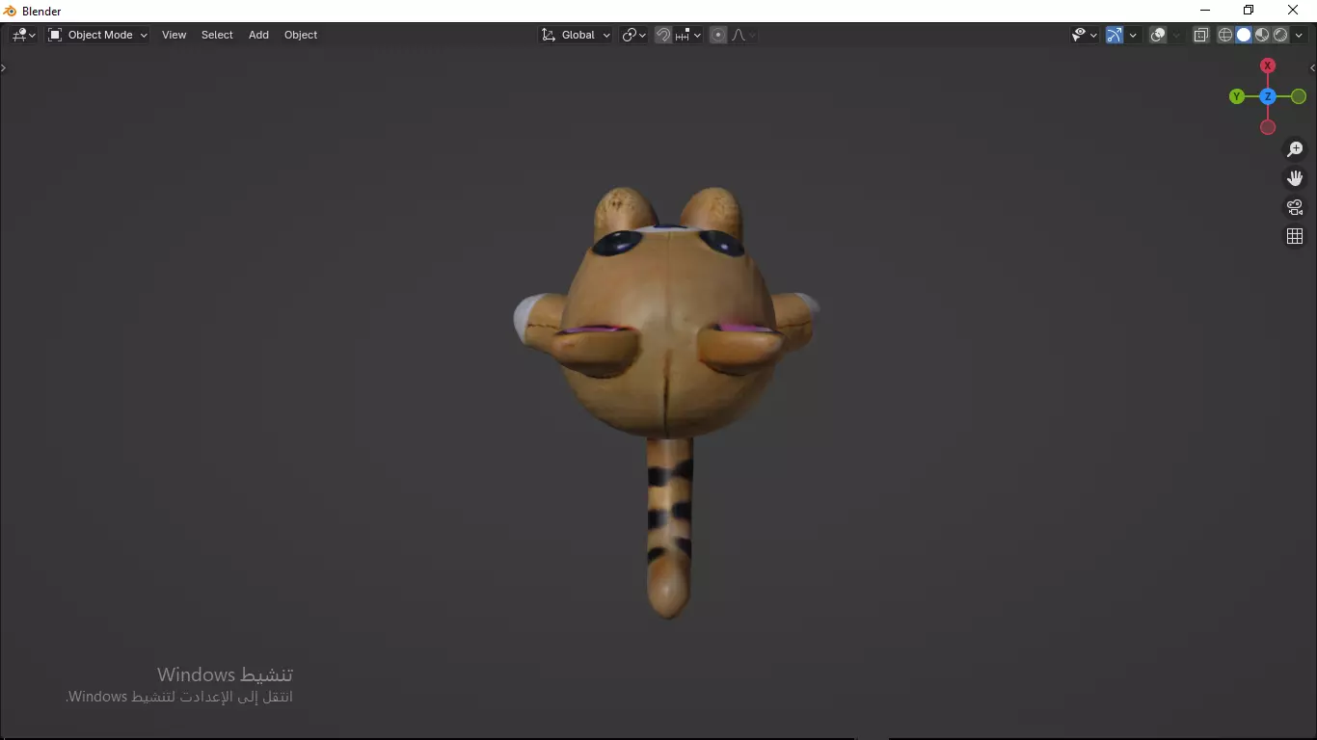Image resolution: width=1317 pixels, height=740 pixels.
Task: Open the Object menu
Action: click(301, 35)
